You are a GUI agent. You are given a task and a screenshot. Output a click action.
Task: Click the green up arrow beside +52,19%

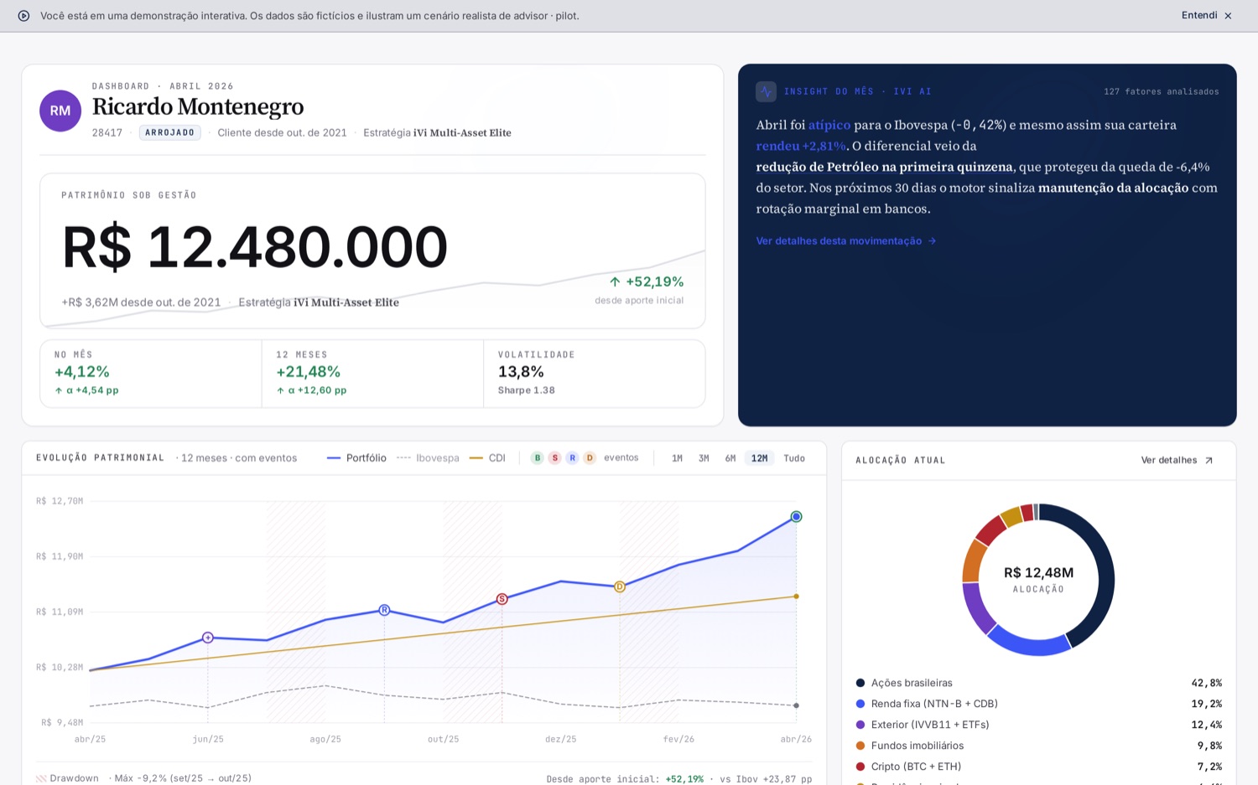pos(615,281)
